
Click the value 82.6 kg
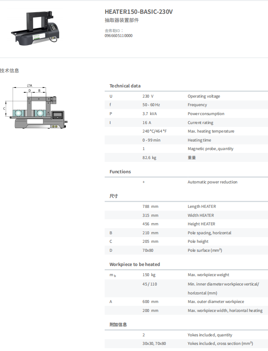click(149, 157)
